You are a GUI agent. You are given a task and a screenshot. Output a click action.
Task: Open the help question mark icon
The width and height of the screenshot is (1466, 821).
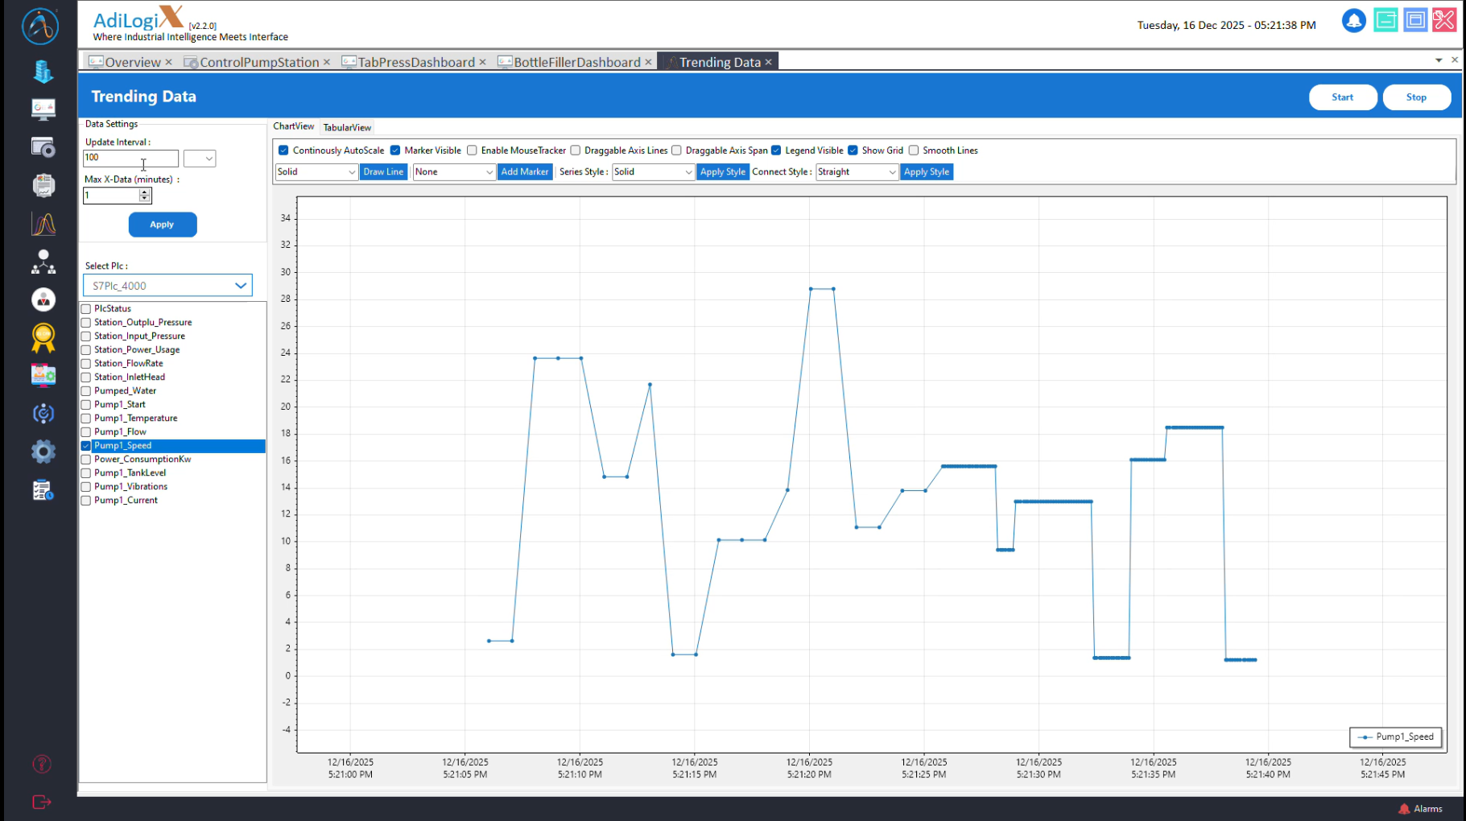[x=42, y=764]
